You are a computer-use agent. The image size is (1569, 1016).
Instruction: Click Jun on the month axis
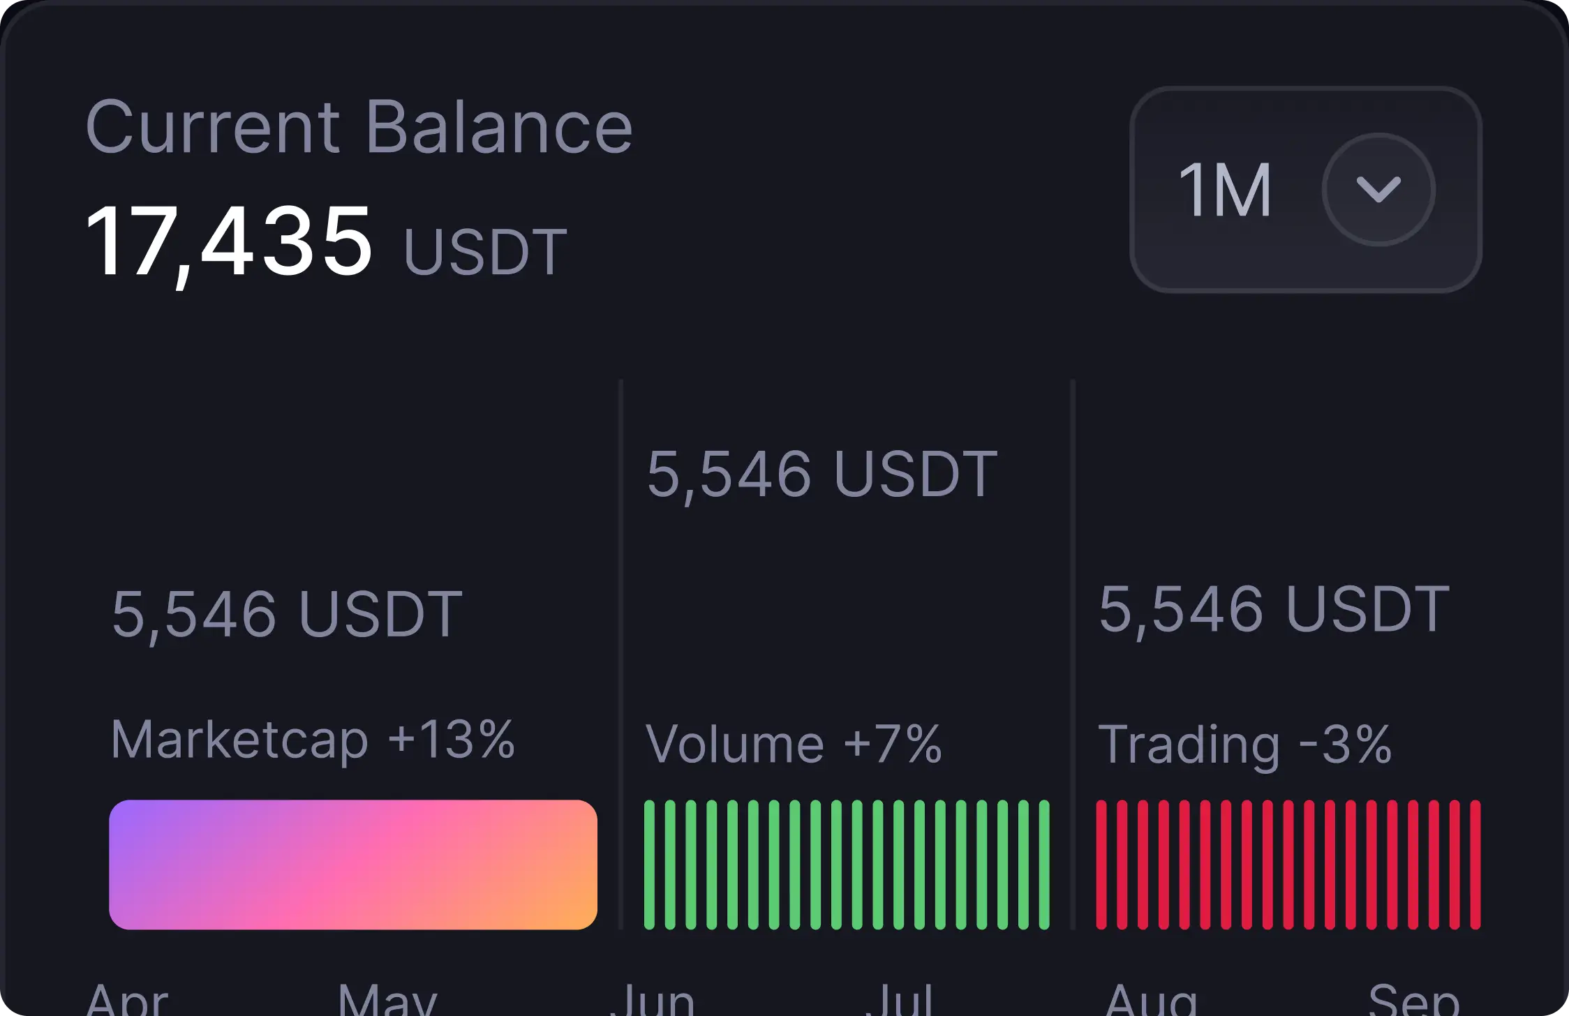click(652, 999)
